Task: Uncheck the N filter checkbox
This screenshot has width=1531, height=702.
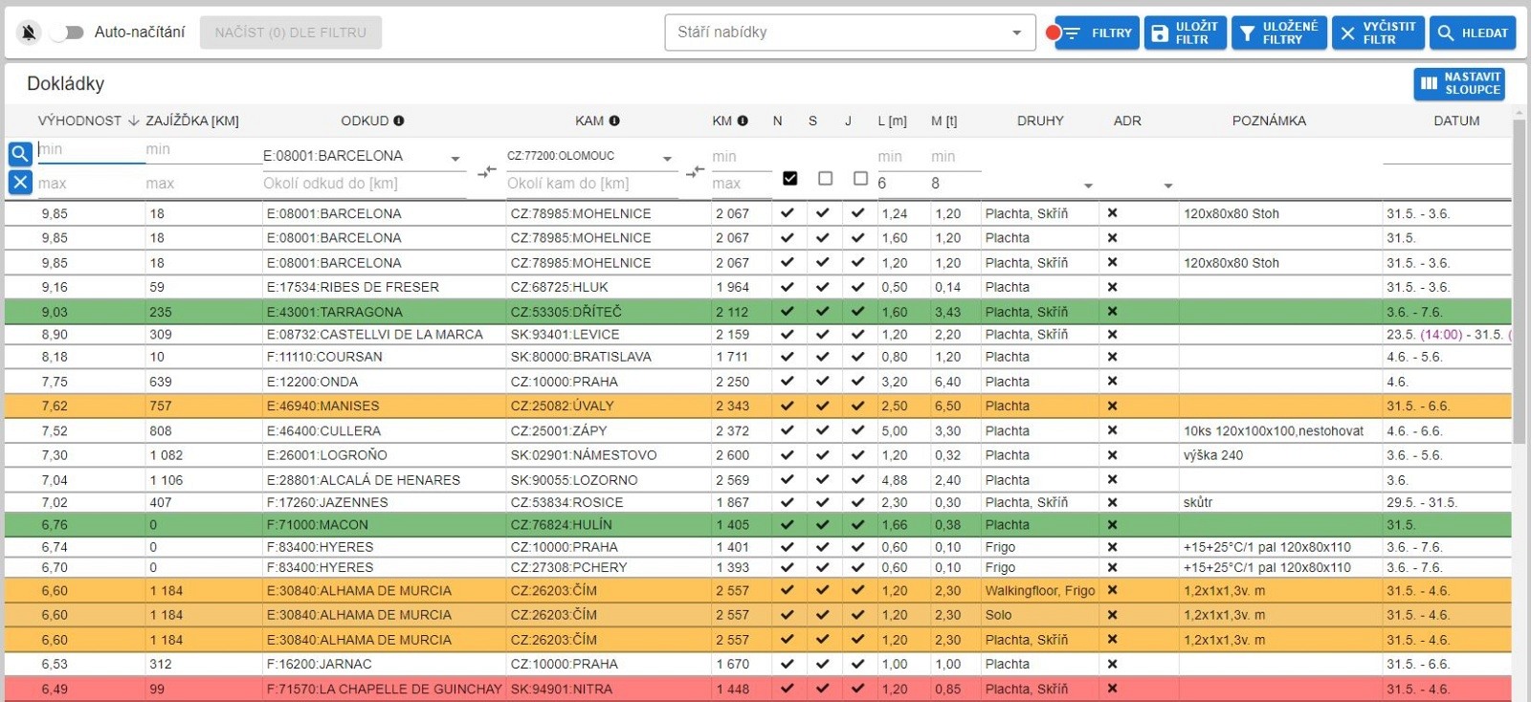Action: click(x=789, y=178)
